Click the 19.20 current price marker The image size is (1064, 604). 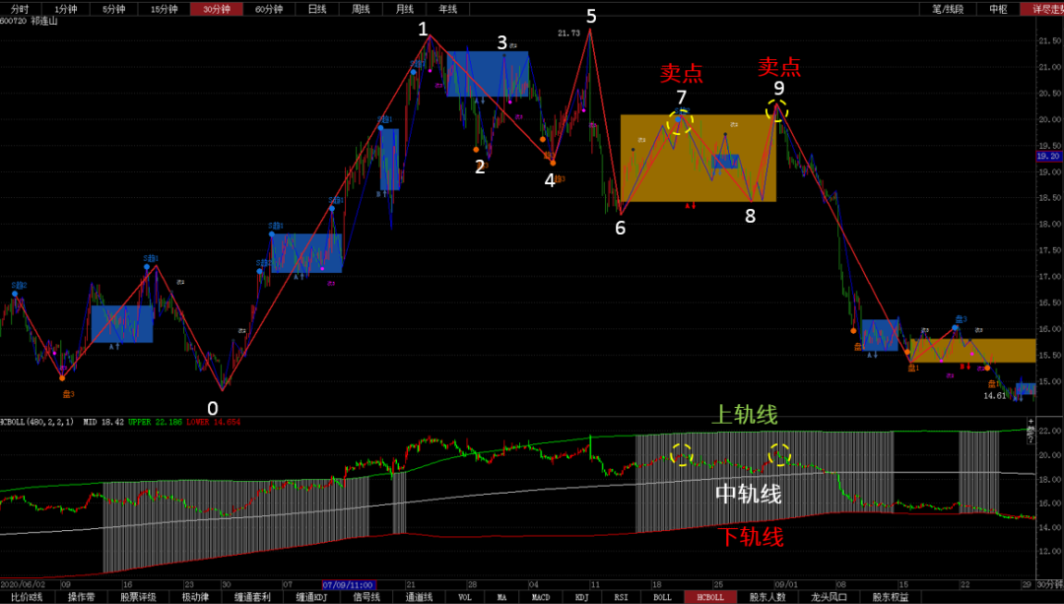1047,156
